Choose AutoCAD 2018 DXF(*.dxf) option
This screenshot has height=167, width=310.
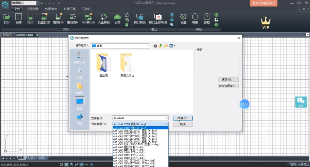[140, 152]
